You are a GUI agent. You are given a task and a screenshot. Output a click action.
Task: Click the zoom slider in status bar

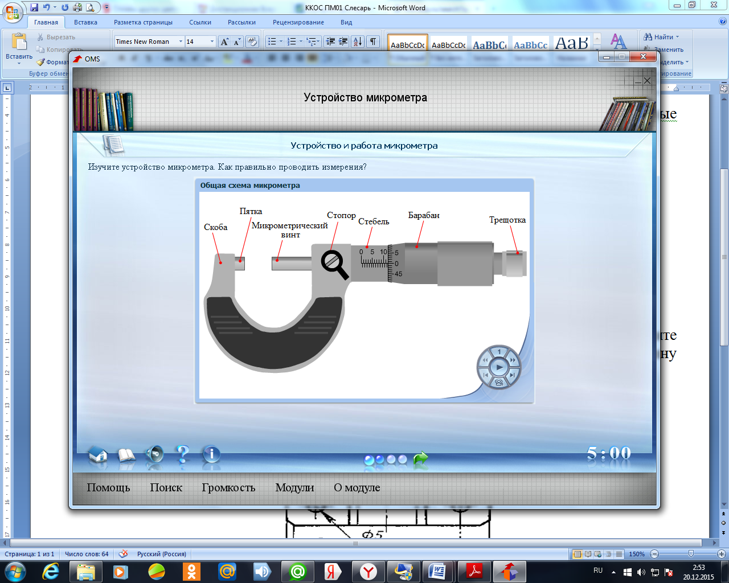pyautogui.click(x=691, y=554)
